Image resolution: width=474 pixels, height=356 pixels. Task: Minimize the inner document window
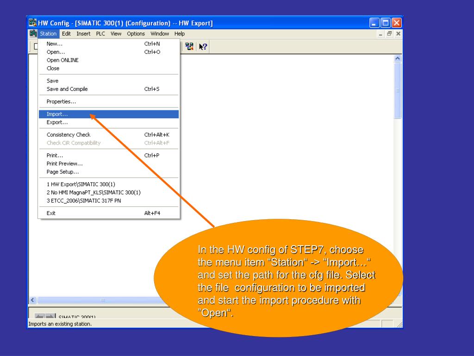pyautogui.click(x=380, y=33)
